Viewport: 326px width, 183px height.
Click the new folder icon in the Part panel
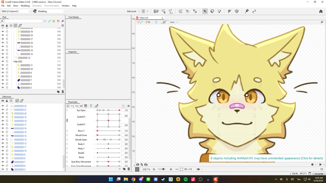click(x=58, y=92)
